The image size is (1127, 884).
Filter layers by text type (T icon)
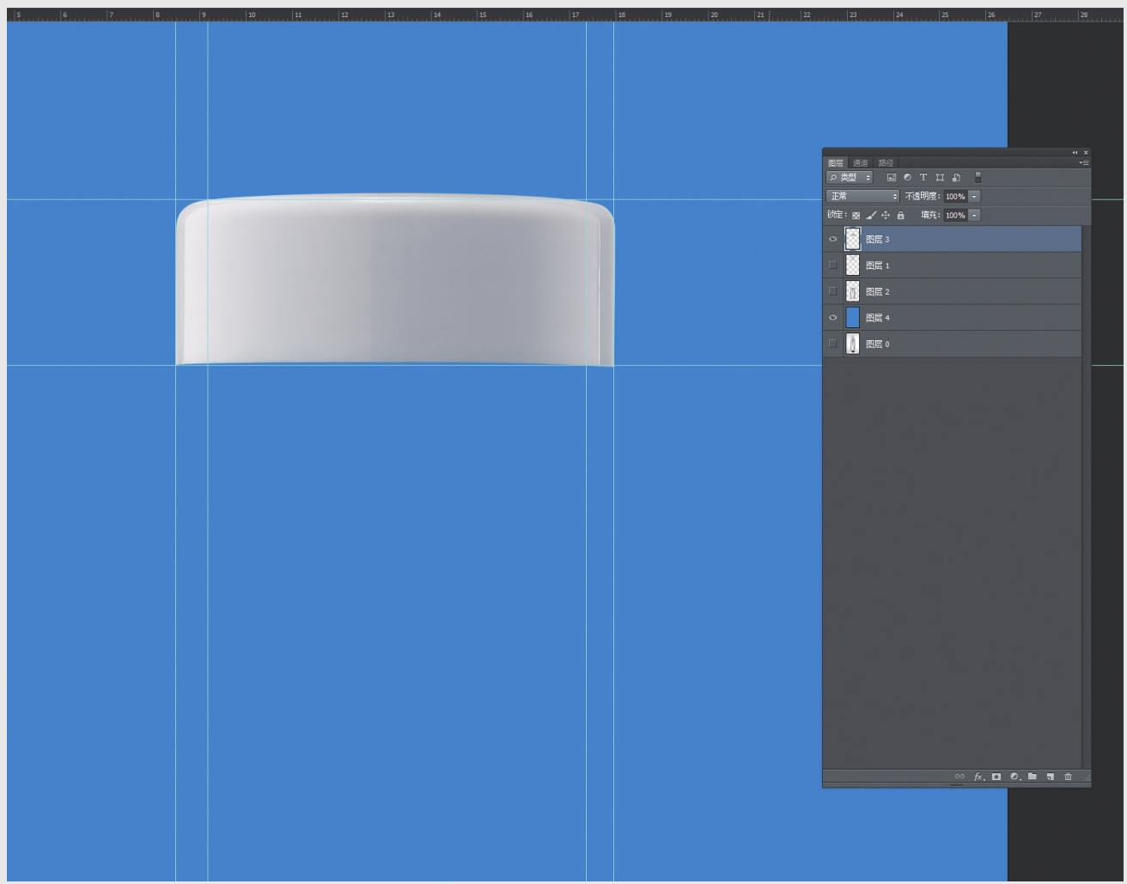point(923,178)
